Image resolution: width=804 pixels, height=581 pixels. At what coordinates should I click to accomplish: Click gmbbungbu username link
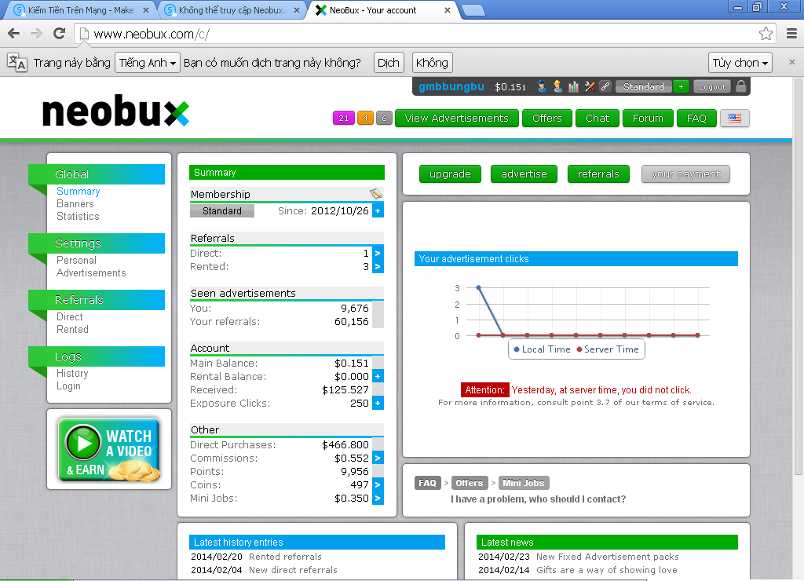coord(451,86)
